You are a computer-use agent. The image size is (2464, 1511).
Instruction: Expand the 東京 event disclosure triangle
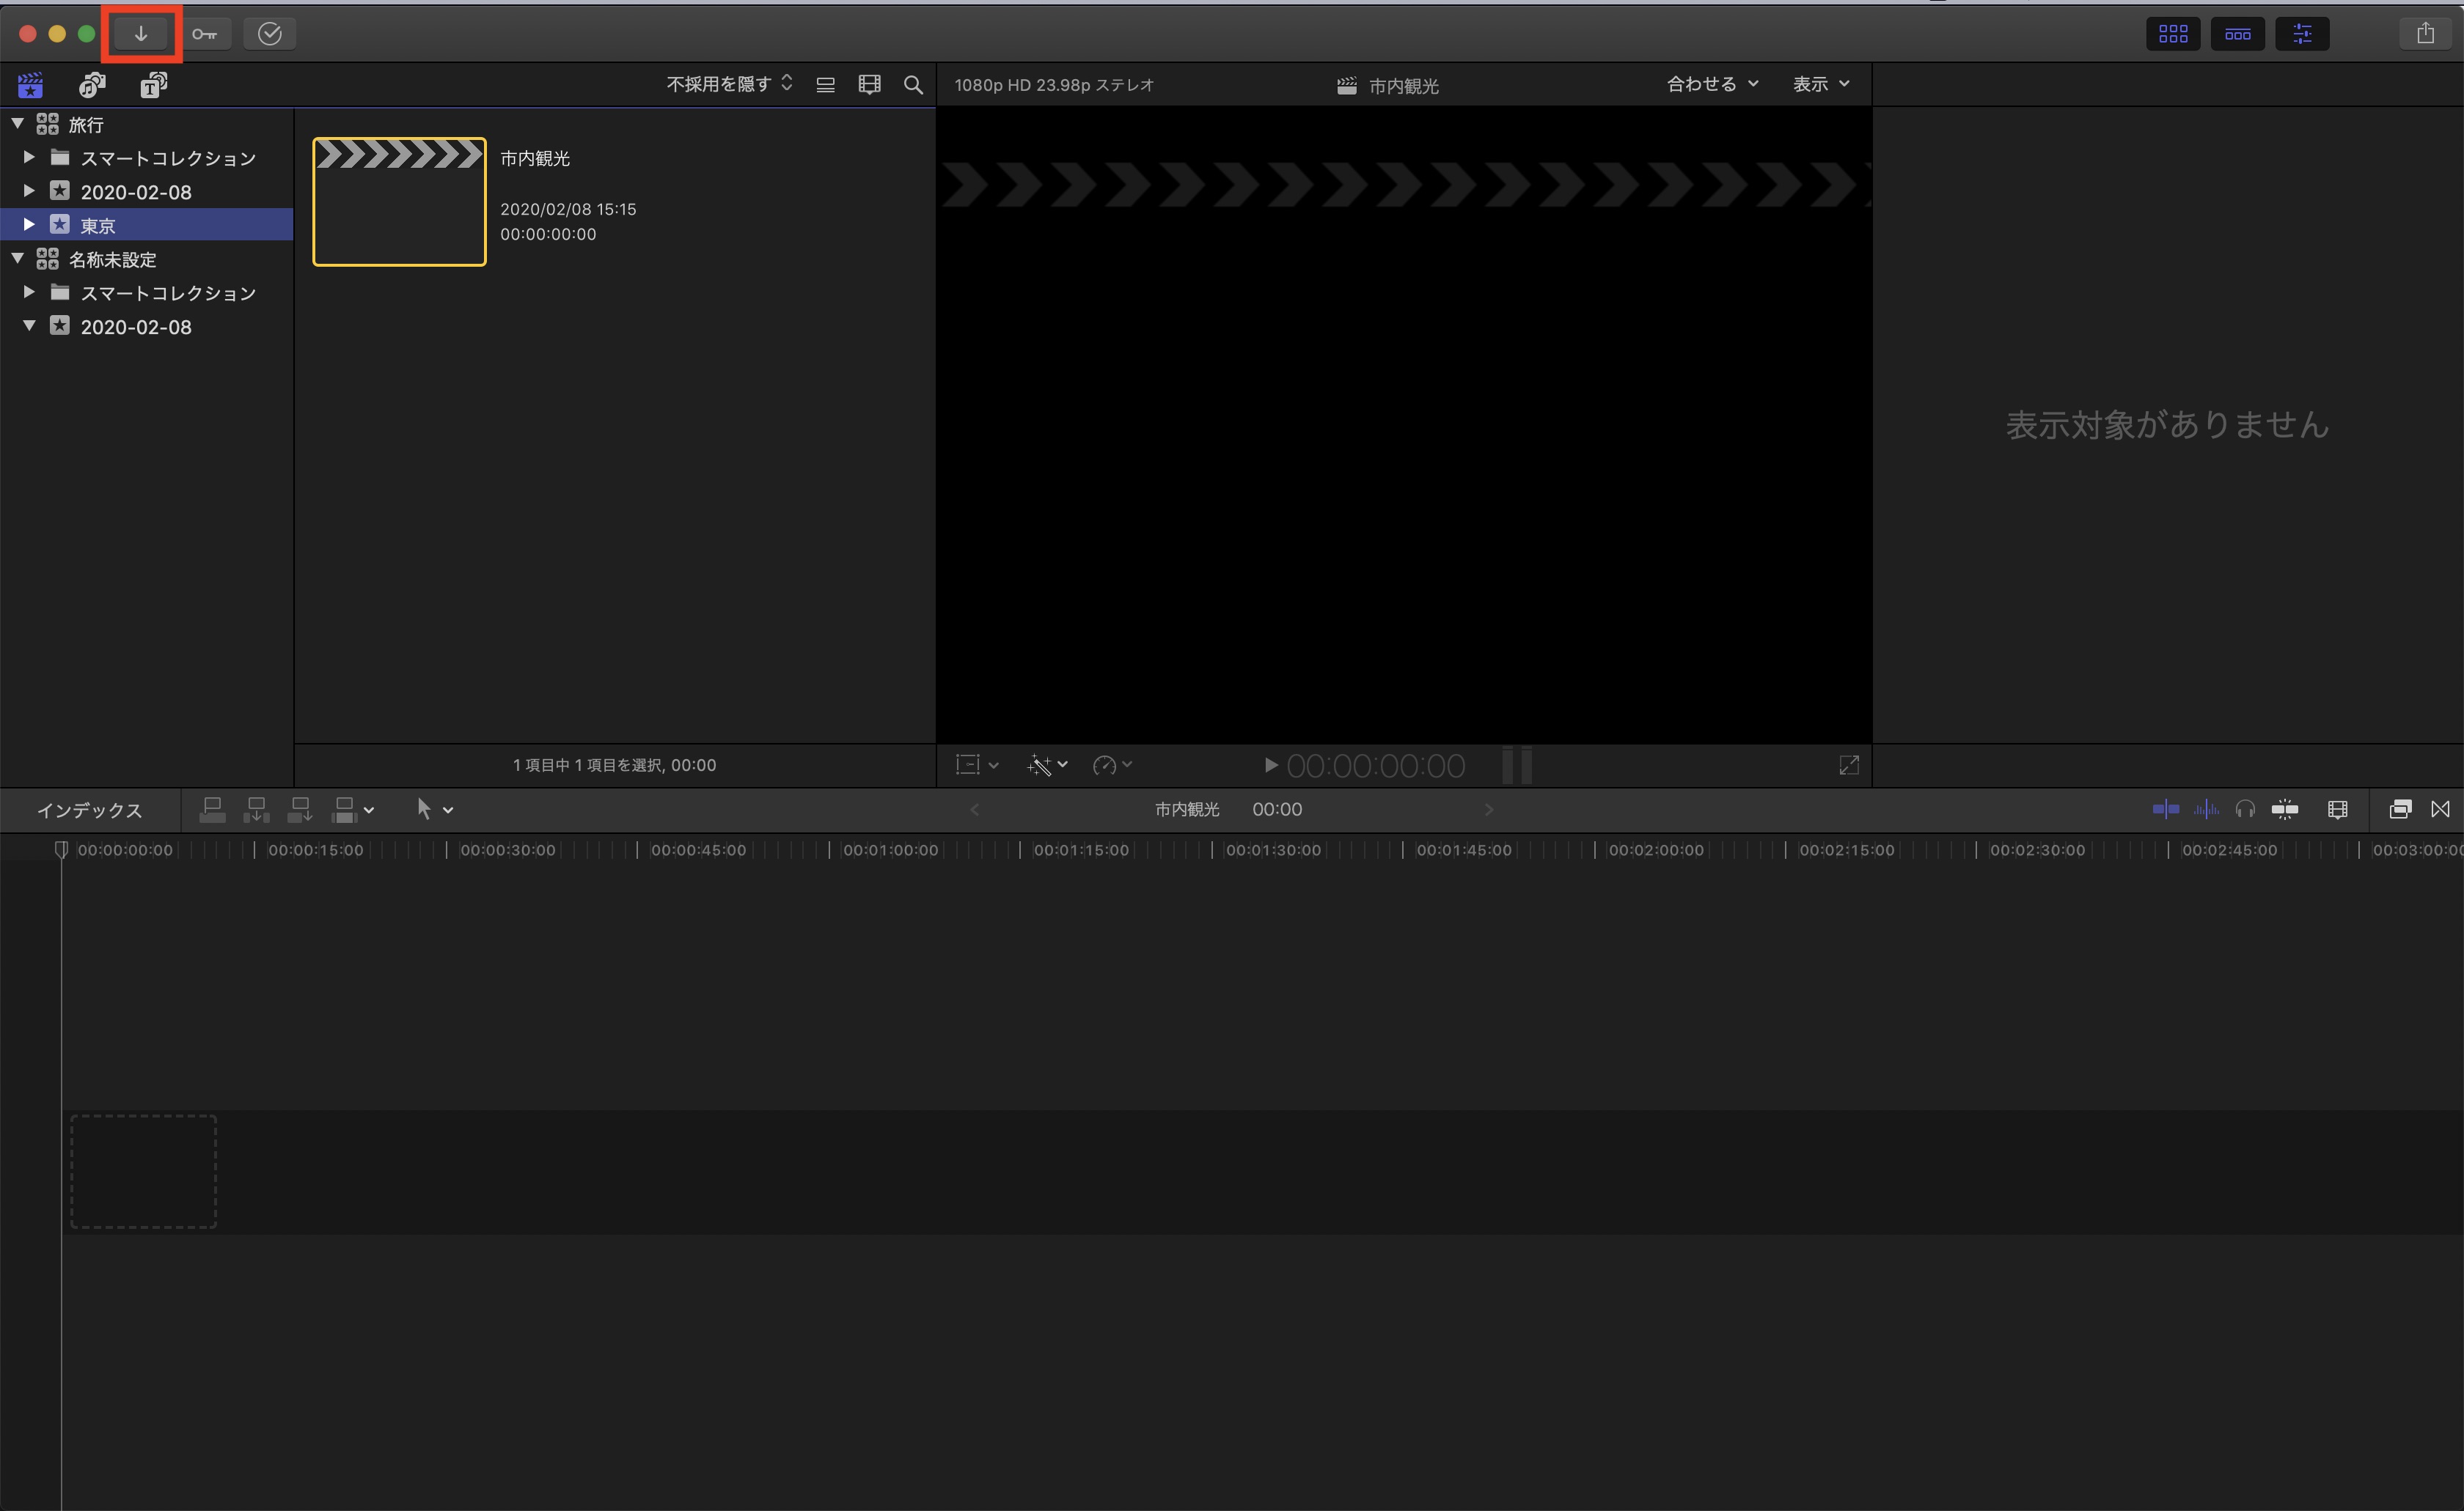click(x=29, y=225)
